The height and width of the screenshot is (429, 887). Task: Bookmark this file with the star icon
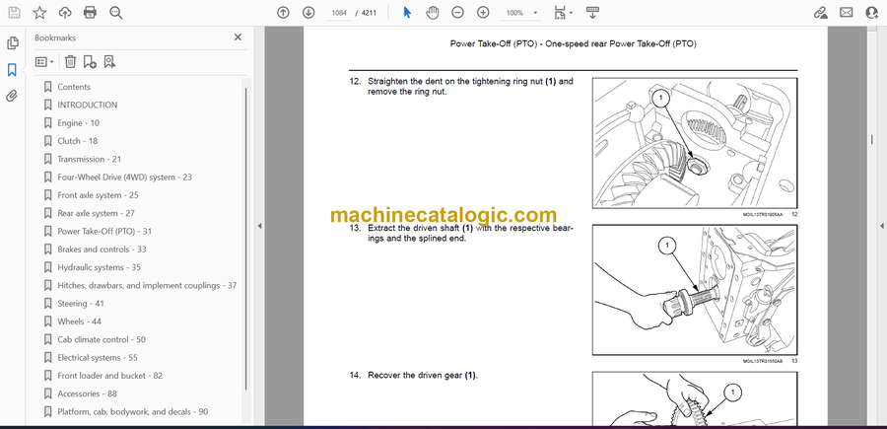[39, 13]
